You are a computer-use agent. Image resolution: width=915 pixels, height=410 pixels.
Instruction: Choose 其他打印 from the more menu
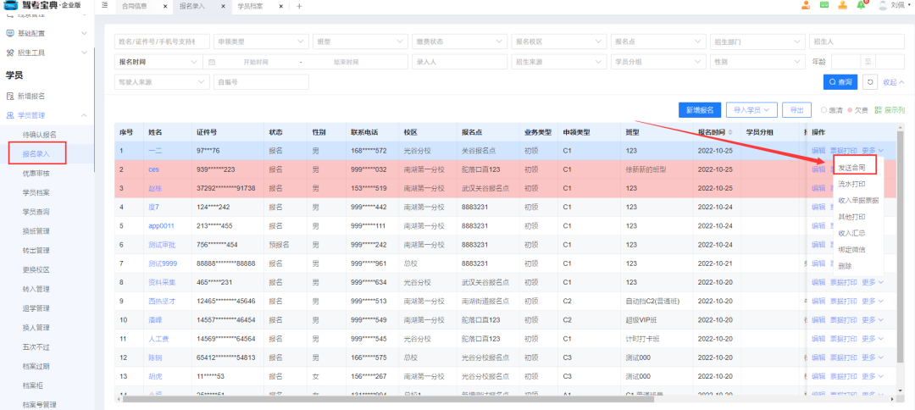pos(851,216)
